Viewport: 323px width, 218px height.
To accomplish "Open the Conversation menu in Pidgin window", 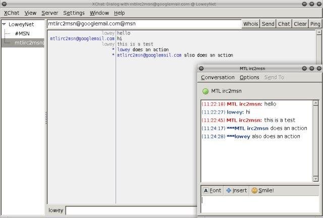I will tap(218, 77).
